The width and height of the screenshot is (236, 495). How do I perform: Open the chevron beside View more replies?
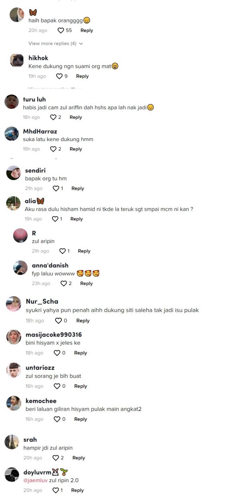[81, 43]
